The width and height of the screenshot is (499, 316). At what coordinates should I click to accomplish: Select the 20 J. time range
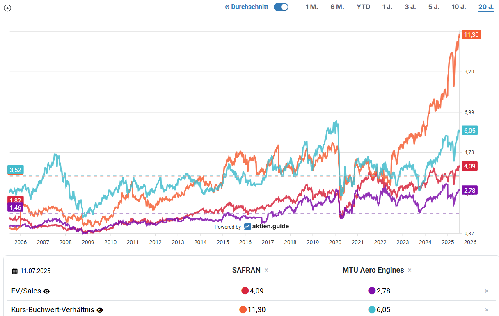pyautogui.click(x=486, y=7)
